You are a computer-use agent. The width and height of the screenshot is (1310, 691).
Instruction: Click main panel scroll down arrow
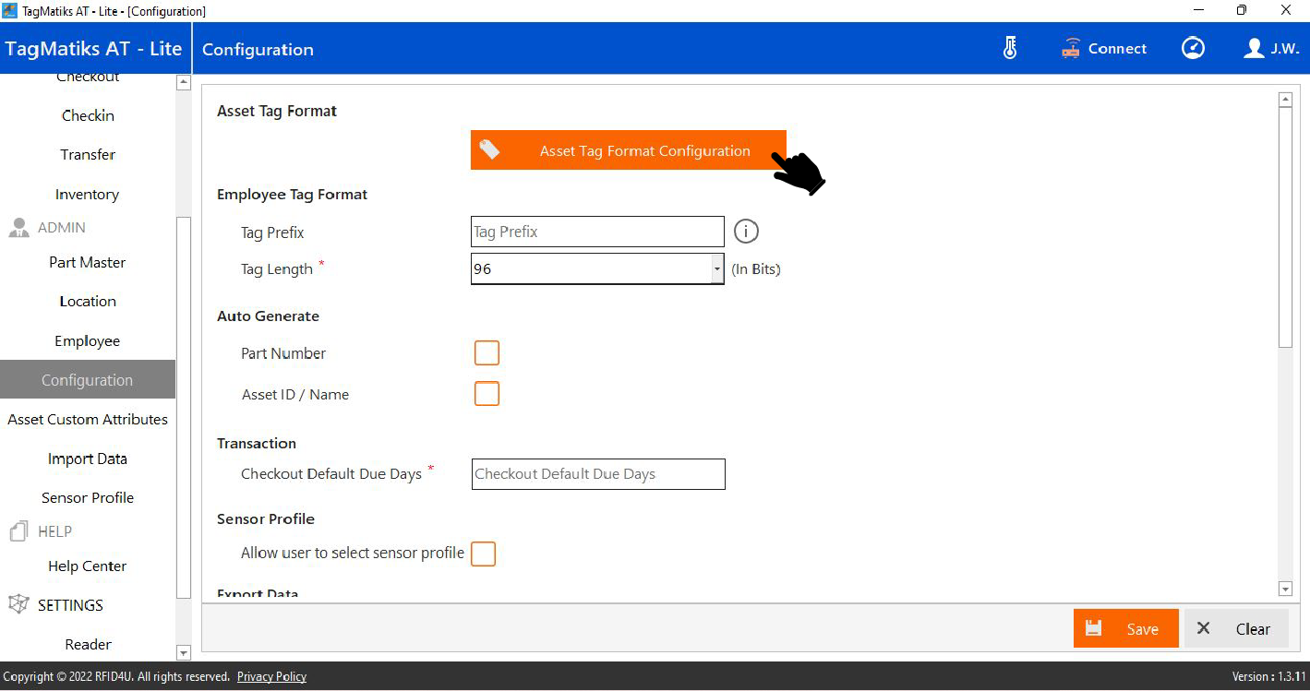(1285, 589)
